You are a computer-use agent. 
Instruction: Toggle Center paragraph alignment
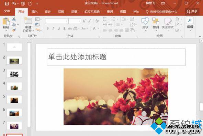(110, 30)
